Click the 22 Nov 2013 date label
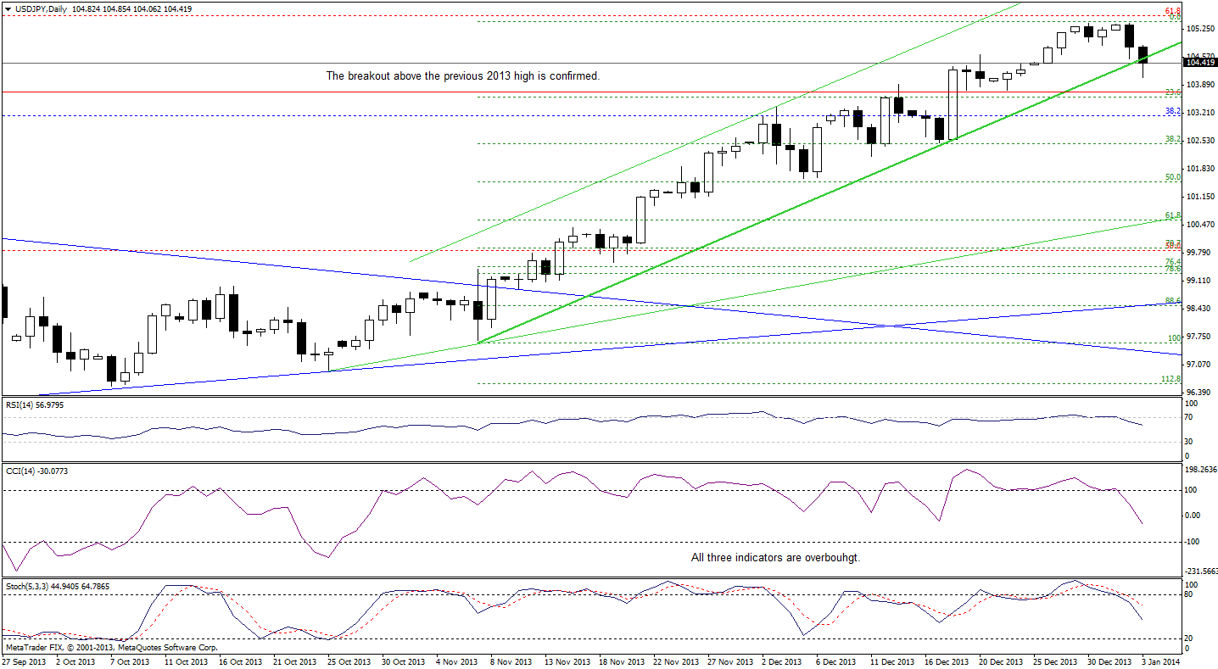 tap(674, 661)
